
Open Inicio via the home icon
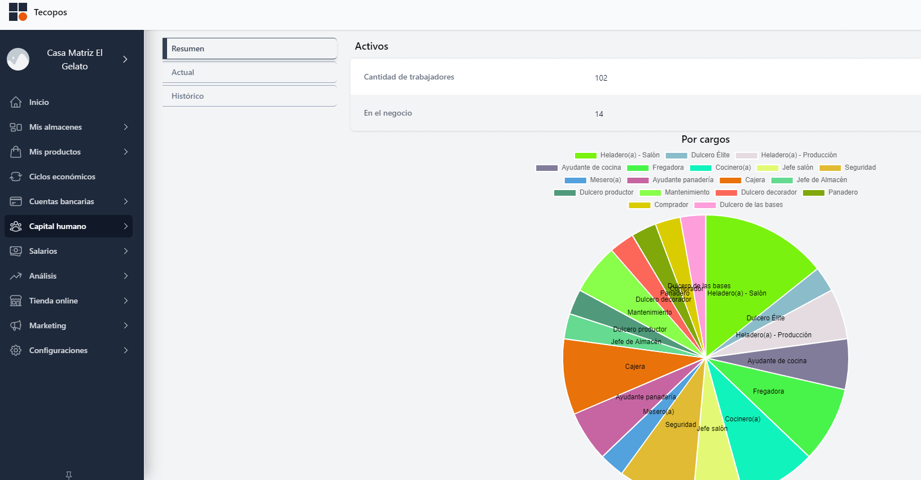[16, 102]
